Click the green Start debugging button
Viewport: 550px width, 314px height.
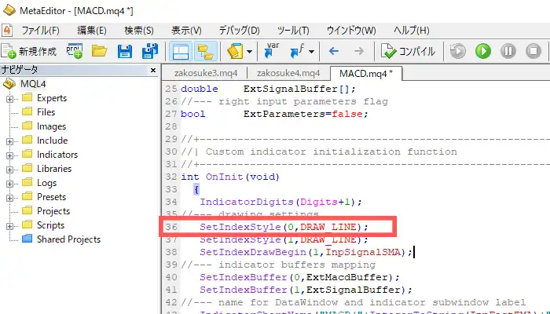click(x=483, y=51)
